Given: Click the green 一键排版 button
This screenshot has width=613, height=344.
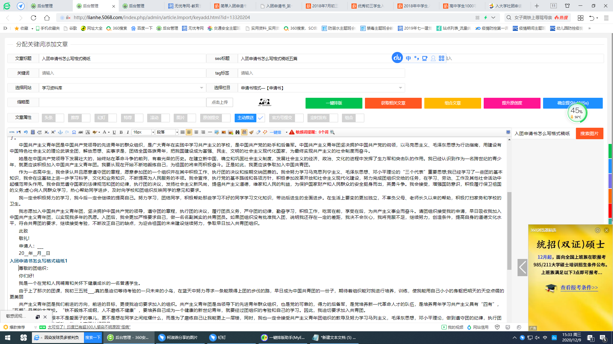Looking at the screenshot, I should click(334, 103).
